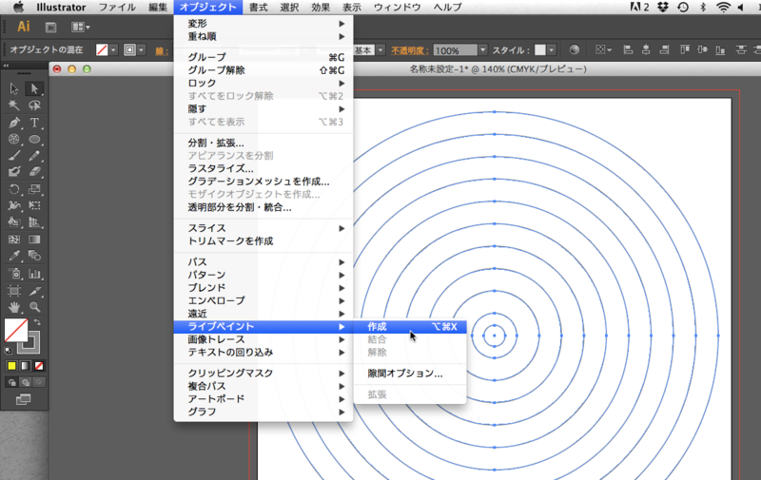Change screen mode at tools bottom
The height and width of the screenshot is (480, 761).
23,399
